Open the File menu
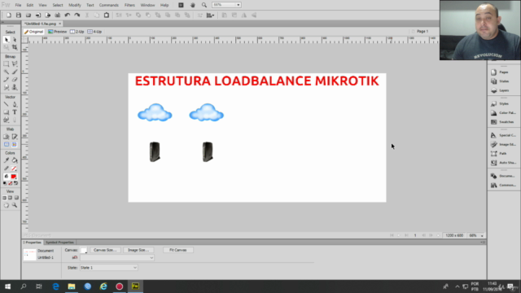The image size is (521, 293). 18,5
